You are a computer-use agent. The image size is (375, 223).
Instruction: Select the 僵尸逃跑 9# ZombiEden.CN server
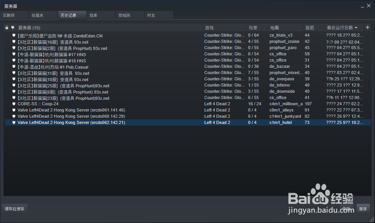point(188,35)
